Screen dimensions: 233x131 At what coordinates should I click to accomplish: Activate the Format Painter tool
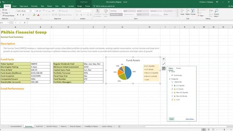coord(8,16)
